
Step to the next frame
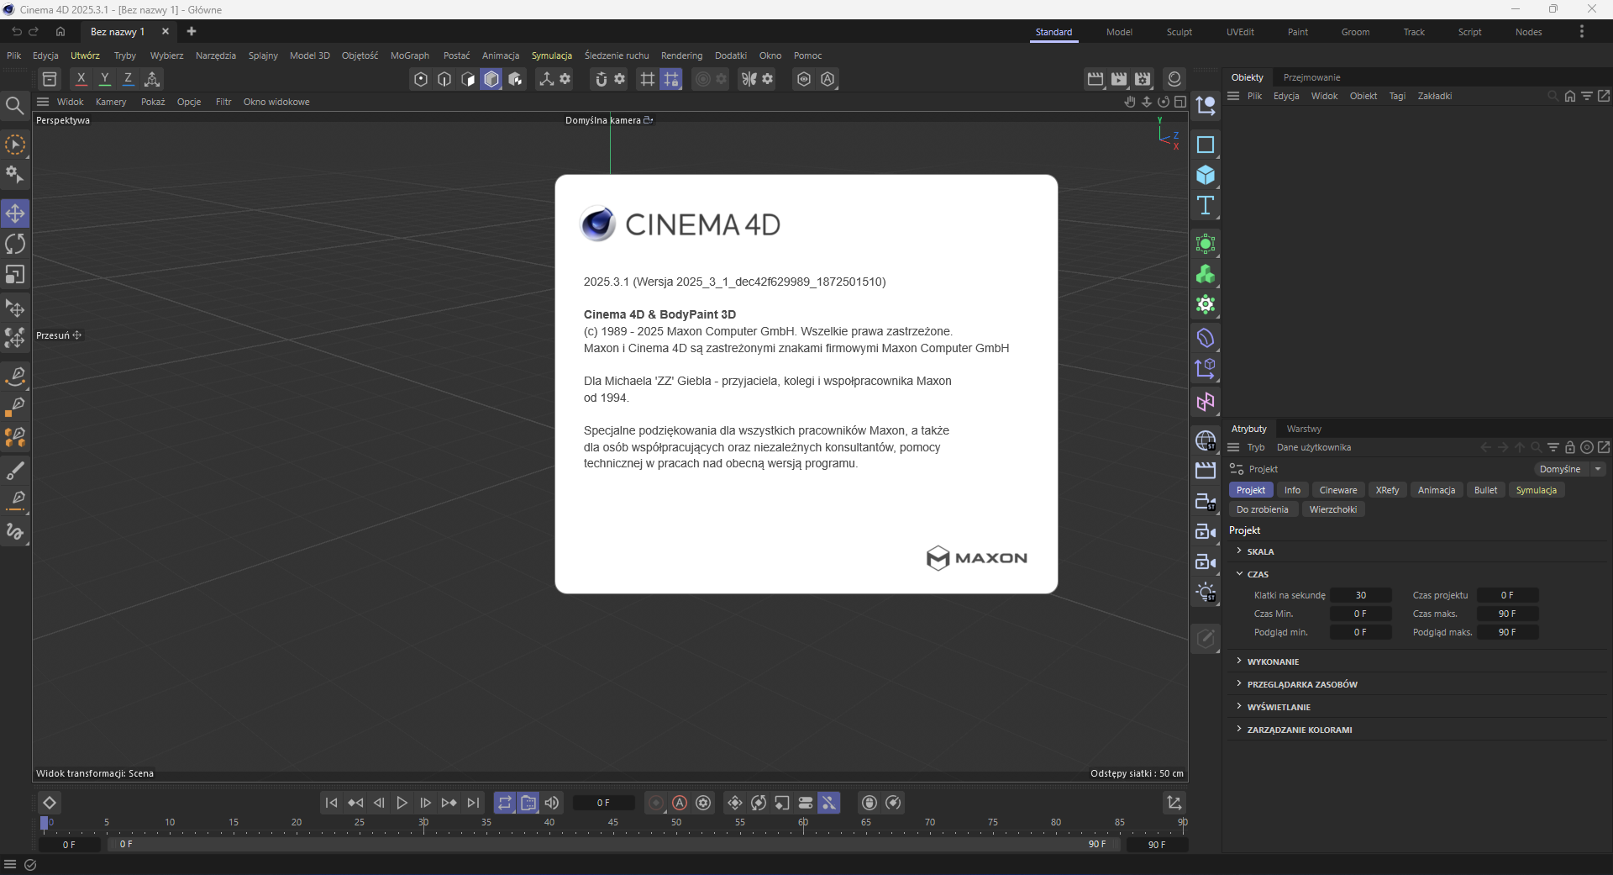coord(426,803)
